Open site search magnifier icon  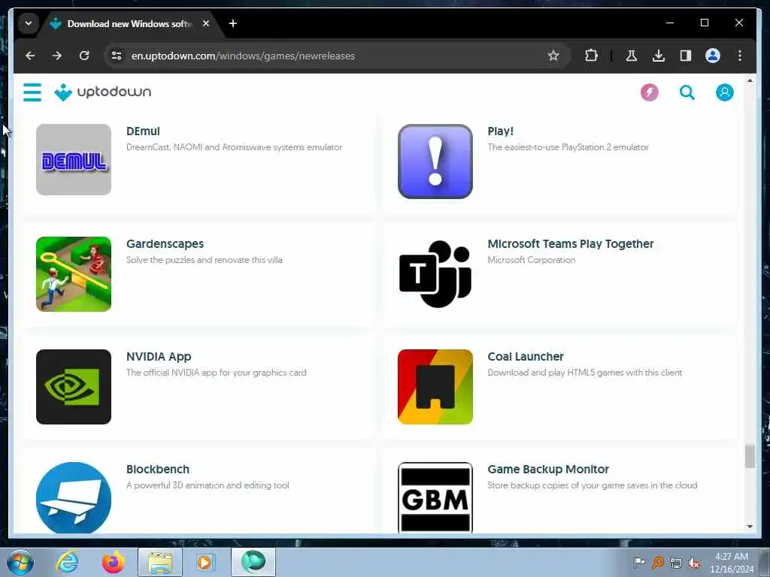[x=687, y=92]
